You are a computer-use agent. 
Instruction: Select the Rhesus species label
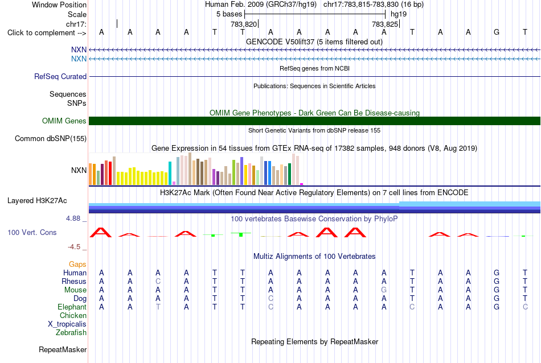[74, 281]
